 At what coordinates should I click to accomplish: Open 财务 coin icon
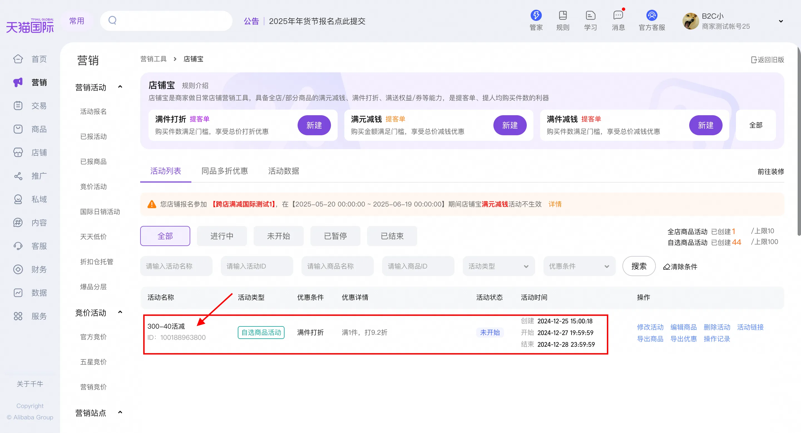click(18, 269)
